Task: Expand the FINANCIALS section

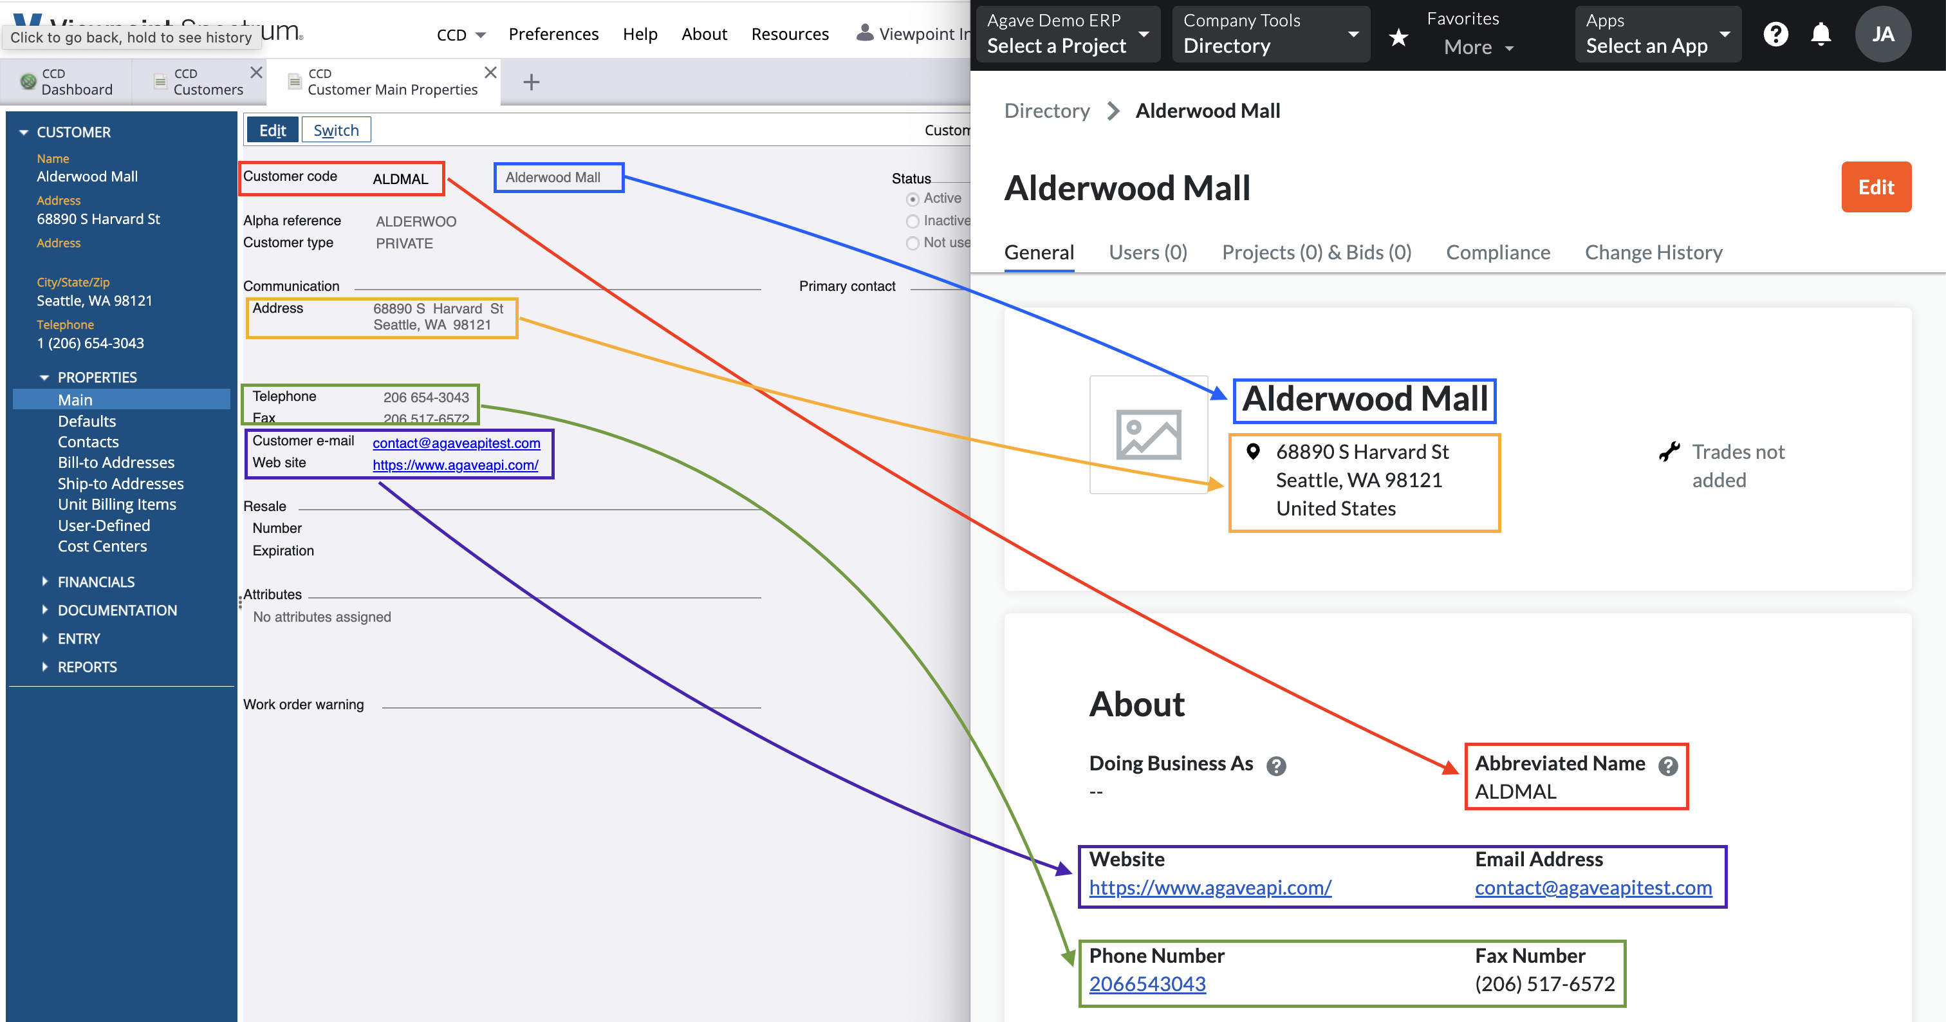Action: click(44, 581)
